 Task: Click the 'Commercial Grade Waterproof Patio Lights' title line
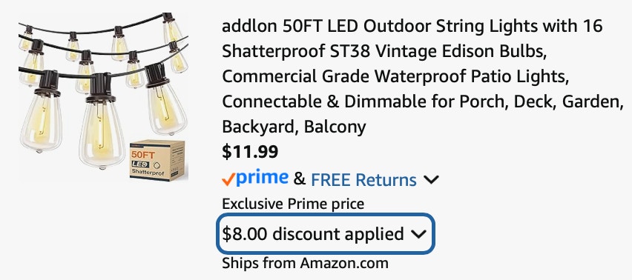(395, 76)
